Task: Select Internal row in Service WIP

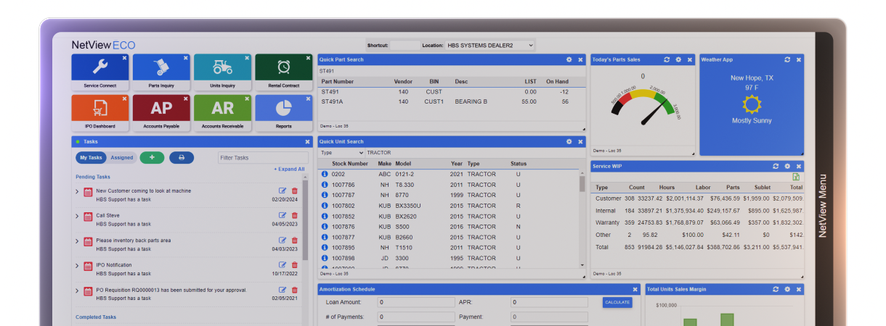Action: coord(697,210)
